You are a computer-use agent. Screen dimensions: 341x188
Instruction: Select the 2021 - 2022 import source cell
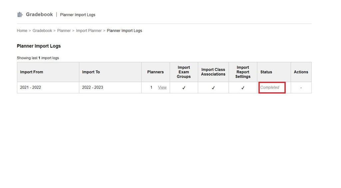tap(31, 88)
